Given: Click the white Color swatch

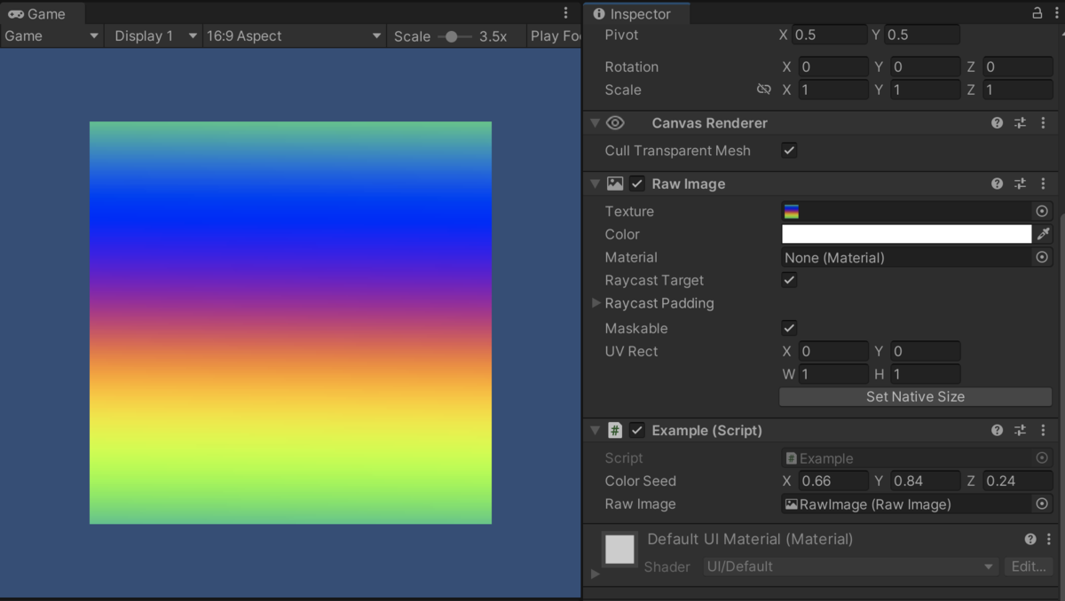Looking at the screenshot, I should 905,234.
